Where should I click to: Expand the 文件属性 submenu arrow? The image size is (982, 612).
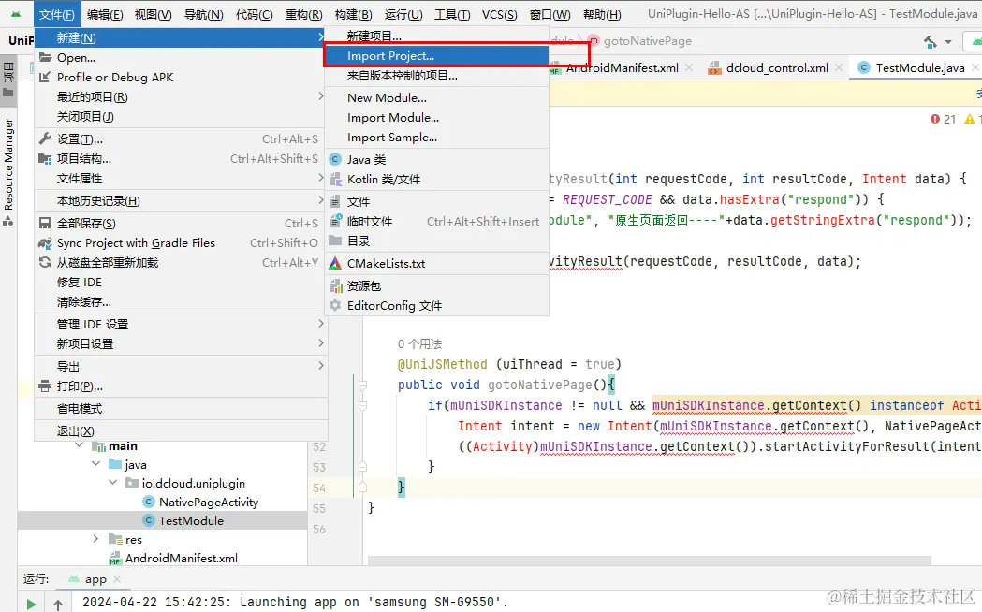pos(320,179)
